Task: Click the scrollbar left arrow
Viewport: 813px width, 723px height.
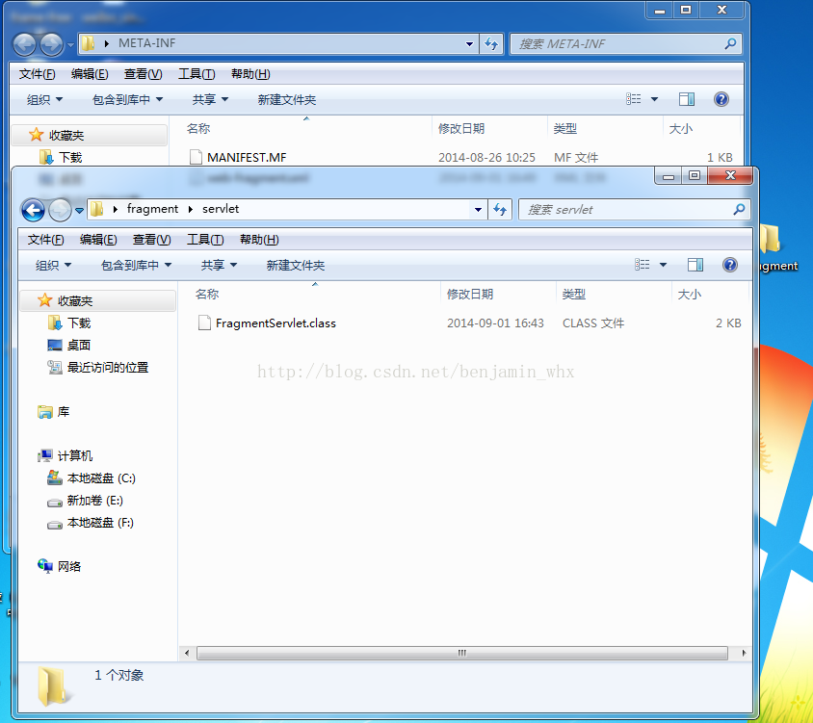Action: pyautogui.click(x=187, y=653)
